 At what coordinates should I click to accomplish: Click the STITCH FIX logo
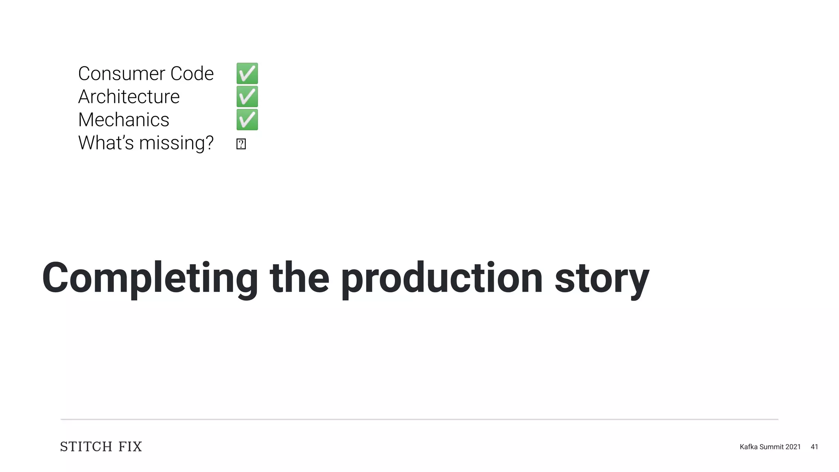click(x=101, y=447)
